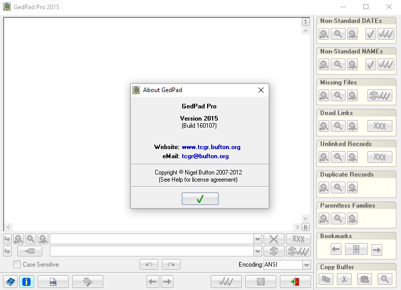Screen dimensions: 401x290
Task: Jump to top with T button
Action: [306, 22]
